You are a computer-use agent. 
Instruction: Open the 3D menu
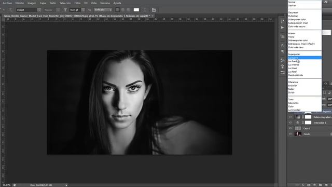[x=86, y=3]
